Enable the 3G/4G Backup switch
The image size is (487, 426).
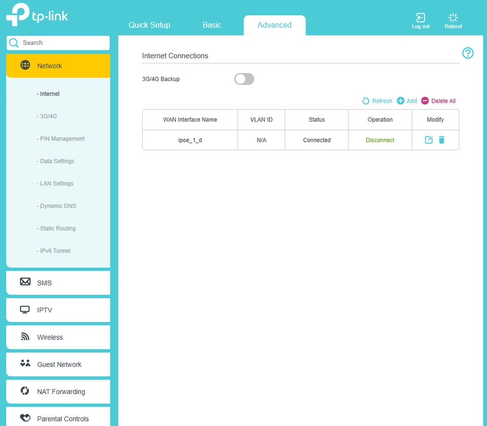tap(244, 79)
